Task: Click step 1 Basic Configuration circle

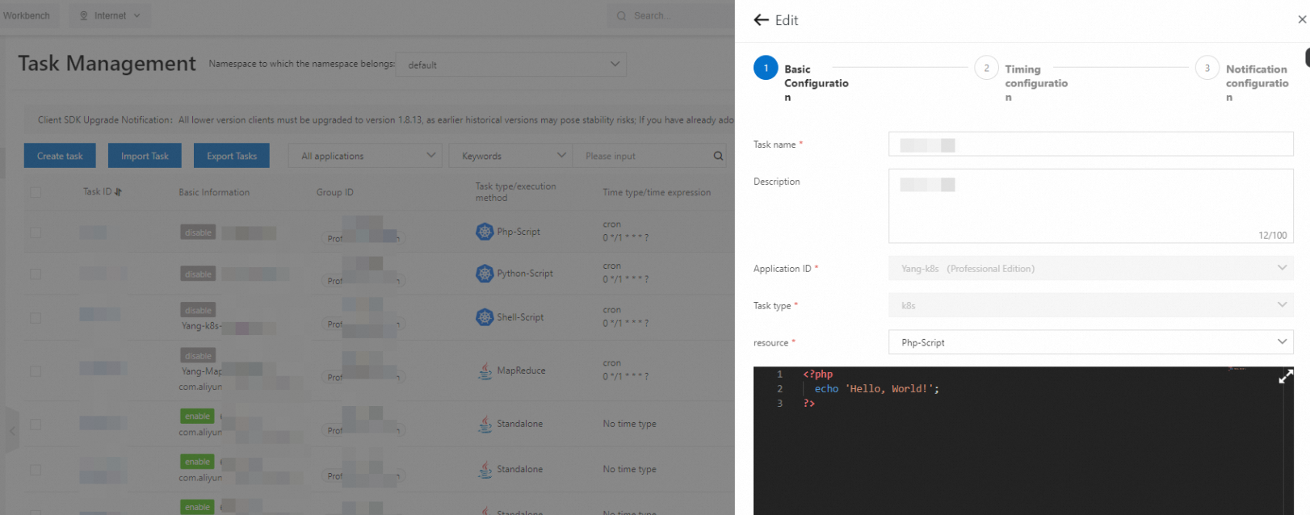Action: [x=766, y=68]
